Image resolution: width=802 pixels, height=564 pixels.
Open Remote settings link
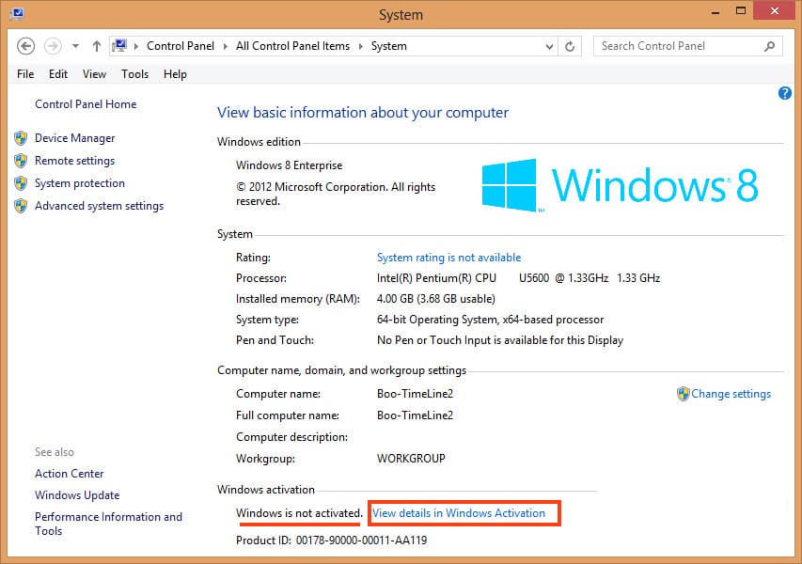(74, 161)
